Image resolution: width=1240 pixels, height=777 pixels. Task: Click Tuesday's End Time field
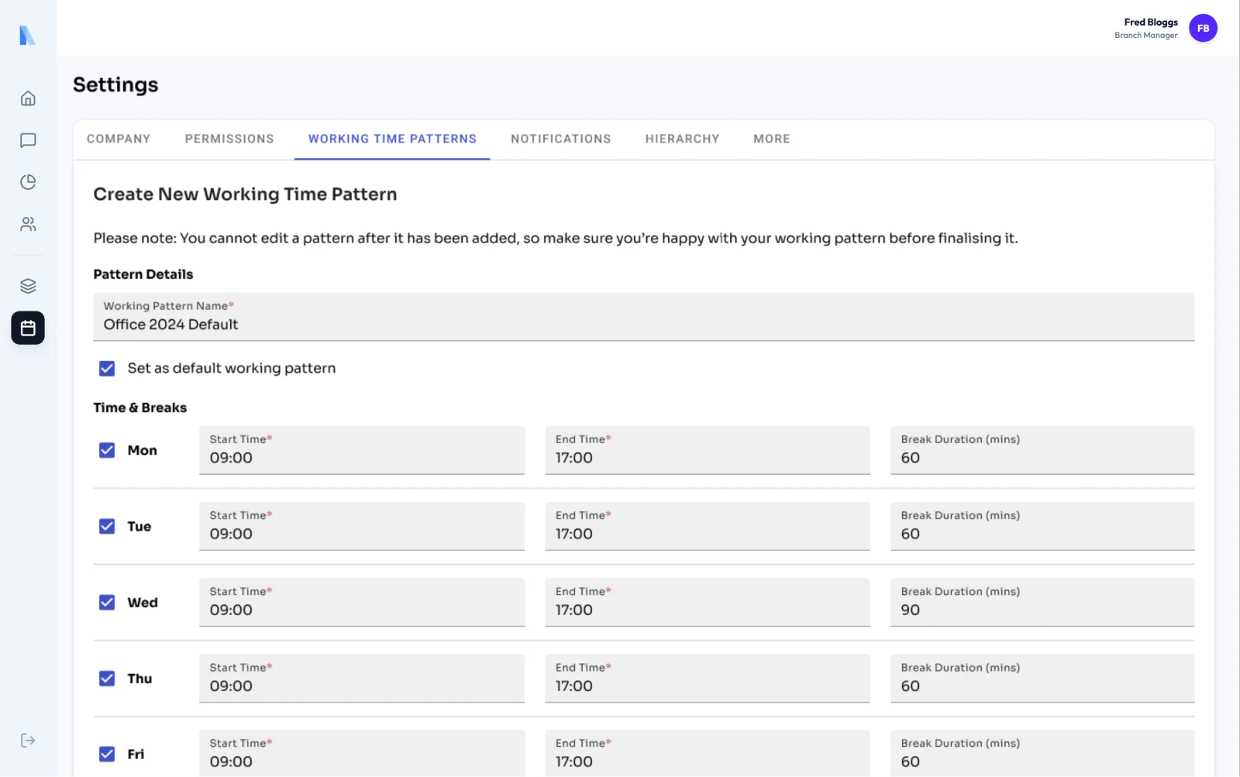(x=707, y=526)
